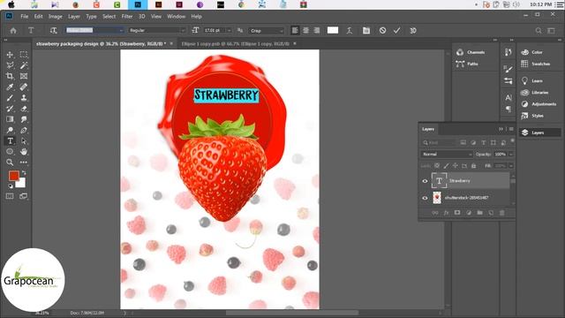
Task: Select the Hand tool
Action: click(x=24, y=151)
